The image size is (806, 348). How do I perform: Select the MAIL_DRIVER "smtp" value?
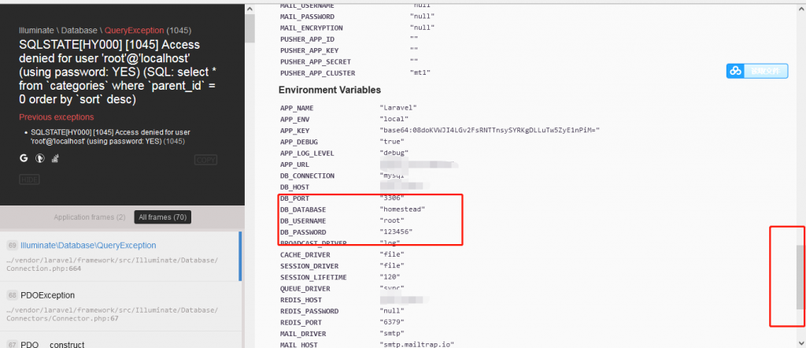(x=392, y=334)
